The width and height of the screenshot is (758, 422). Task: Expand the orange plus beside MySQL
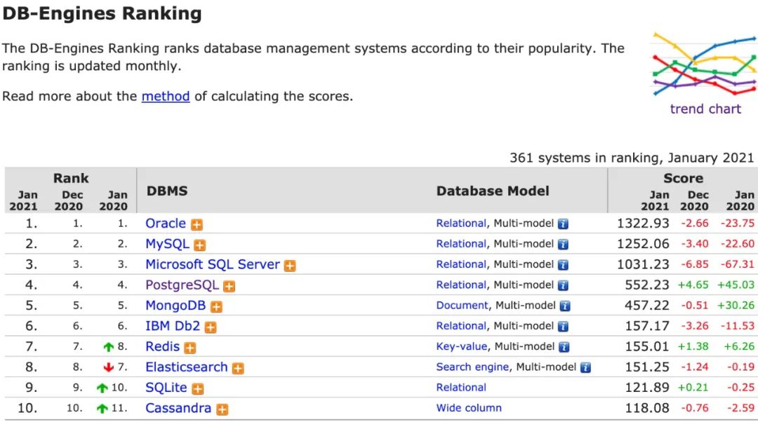point(200,245)
